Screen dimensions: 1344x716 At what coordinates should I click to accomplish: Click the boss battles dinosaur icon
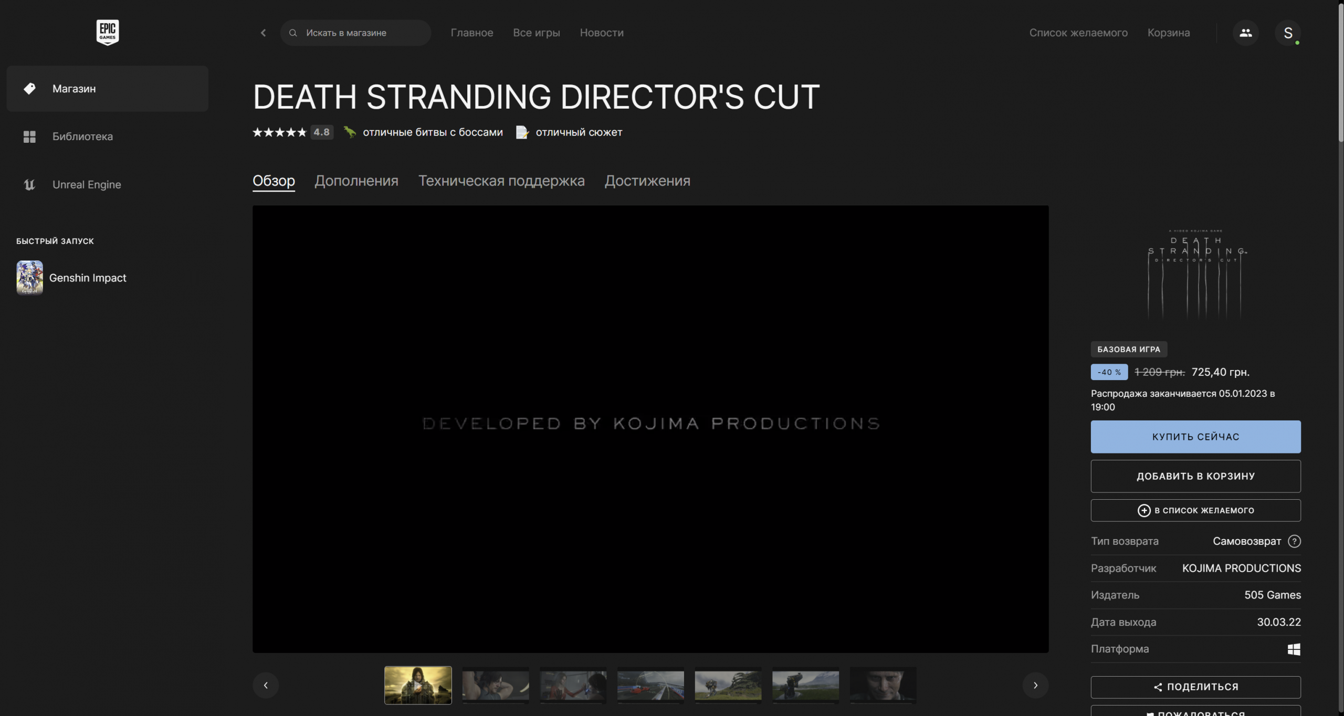(x=350, y=132)
